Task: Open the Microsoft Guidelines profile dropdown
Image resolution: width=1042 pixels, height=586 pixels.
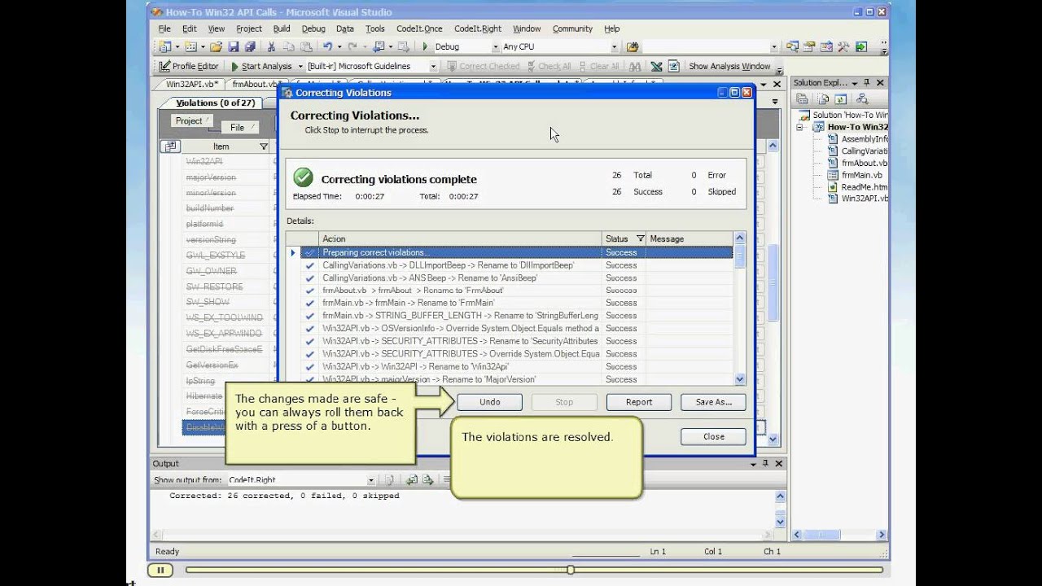Action: (433, 66)
